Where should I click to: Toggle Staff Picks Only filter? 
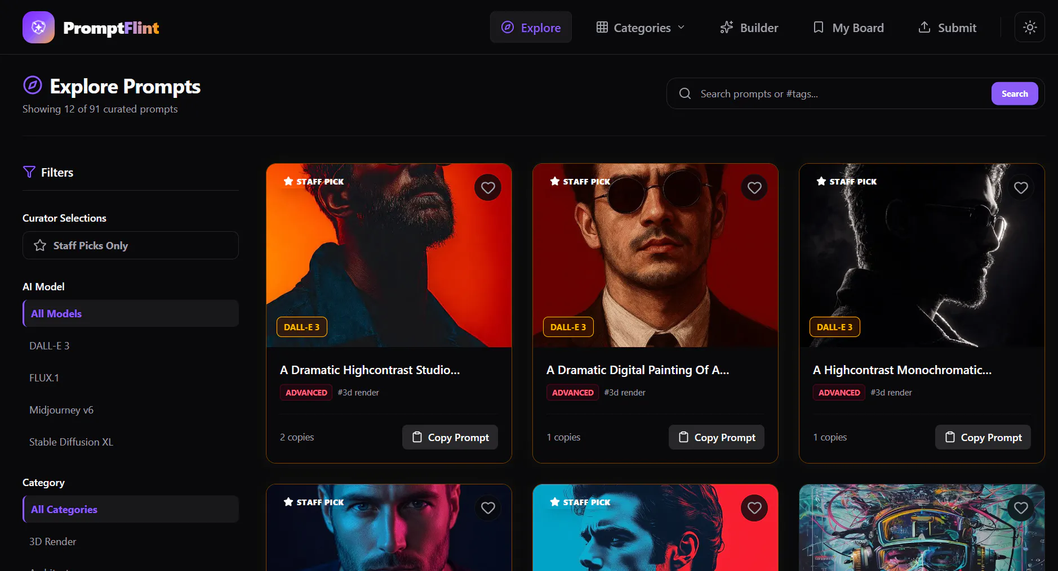click(x=131, y=245)
